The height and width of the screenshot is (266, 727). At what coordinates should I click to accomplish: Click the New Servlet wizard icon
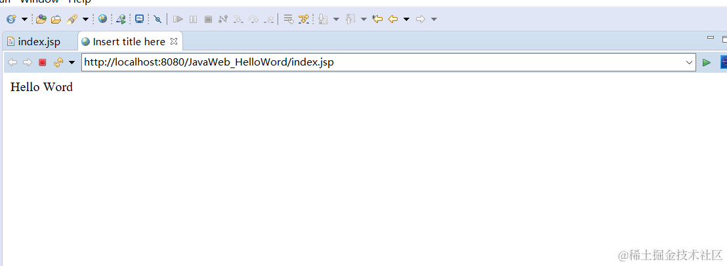[11, 19]
